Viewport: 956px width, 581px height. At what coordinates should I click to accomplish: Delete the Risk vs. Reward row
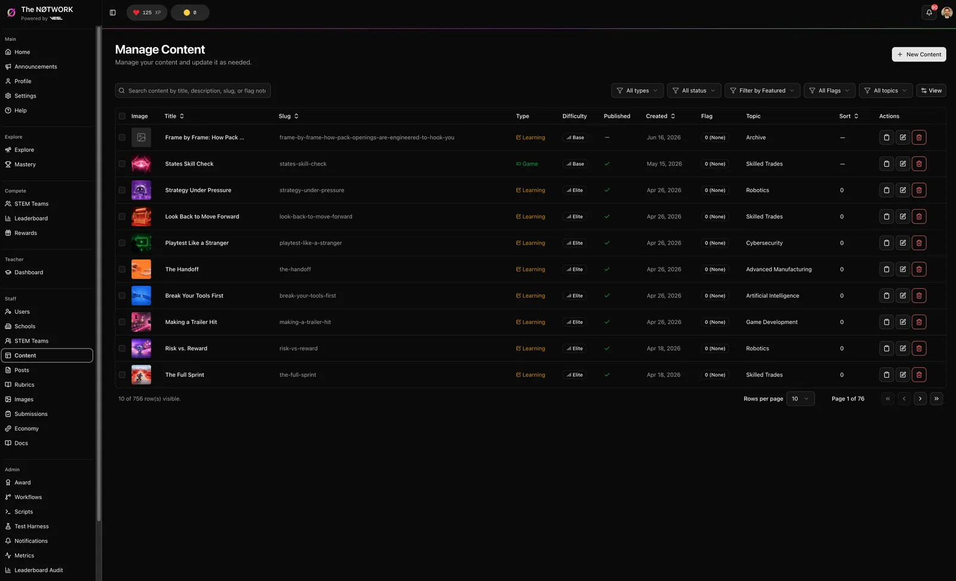[x=919, y=348]
